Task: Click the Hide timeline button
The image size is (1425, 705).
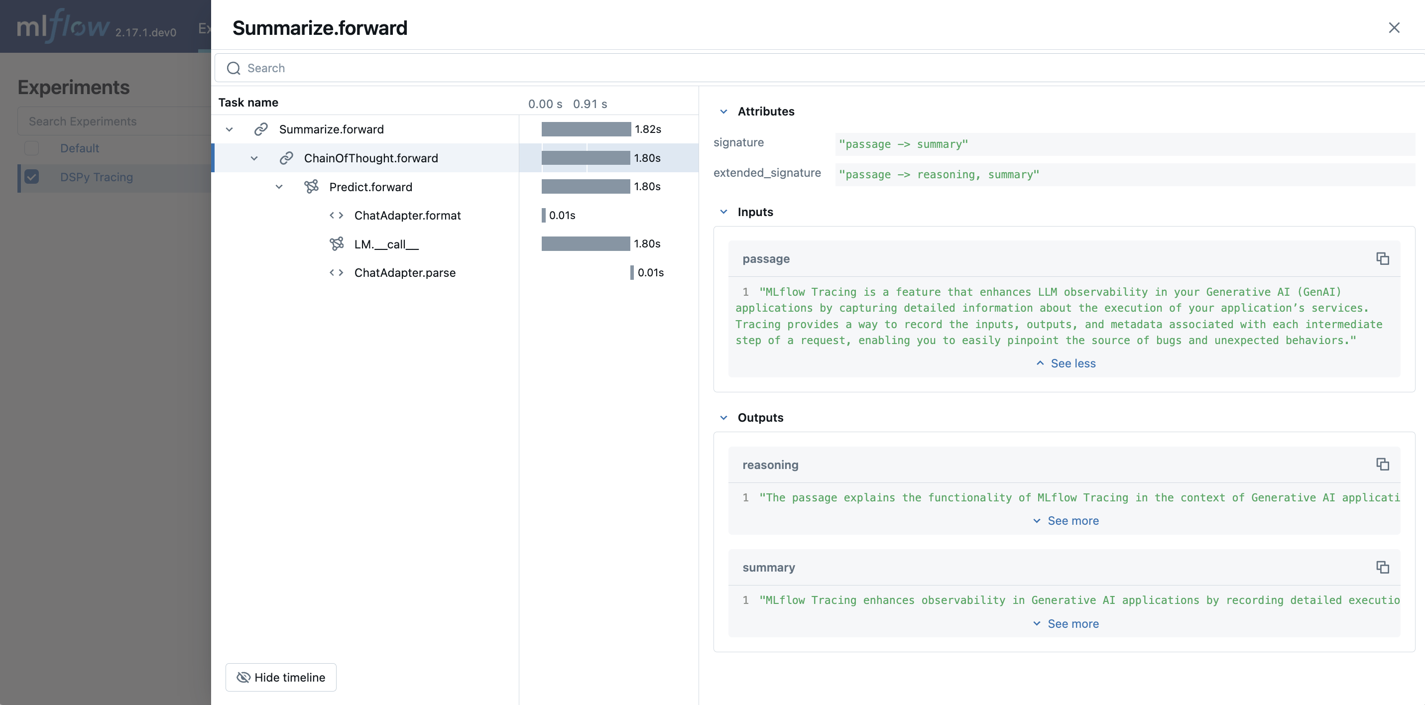Action: 281,677
